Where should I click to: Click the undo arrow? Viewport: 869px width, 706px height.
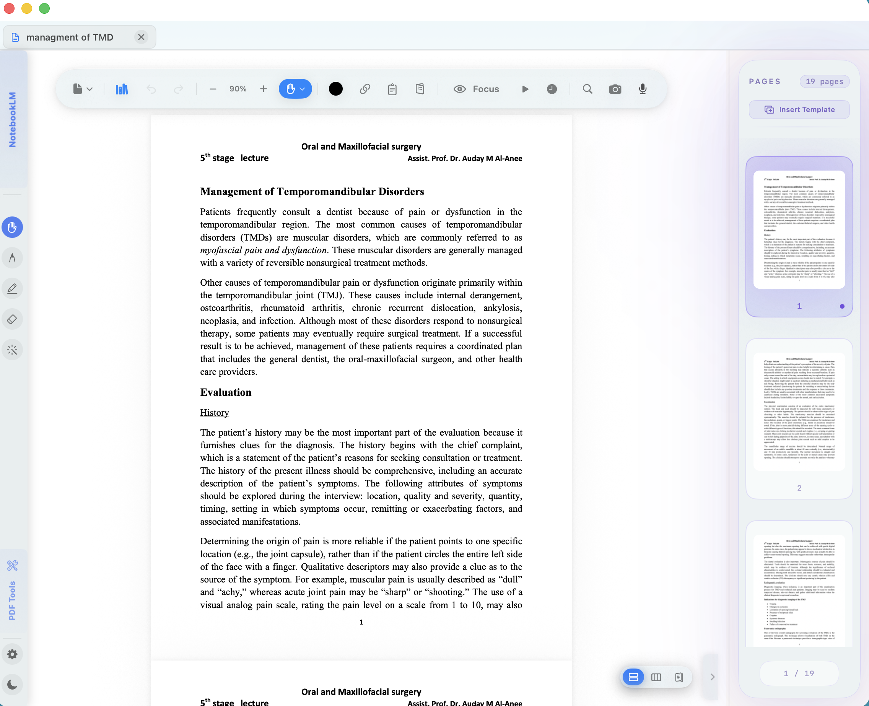coord(151,89)
